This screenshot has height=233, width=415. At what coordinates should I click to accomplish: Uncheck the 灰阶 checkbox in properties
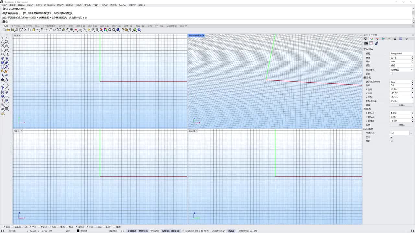(391, 141)
